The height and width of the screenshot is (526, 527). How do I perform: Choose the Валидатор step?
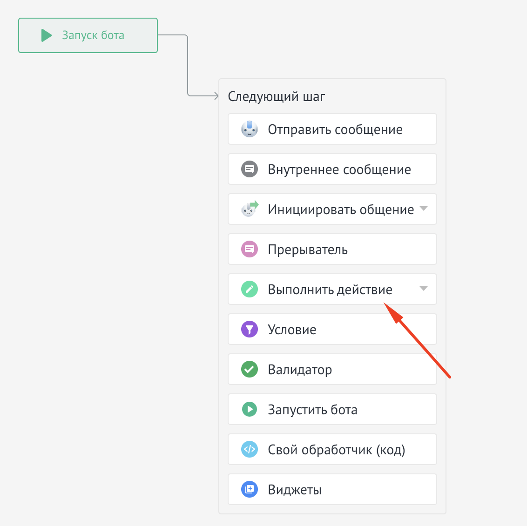tap(300, 370)
